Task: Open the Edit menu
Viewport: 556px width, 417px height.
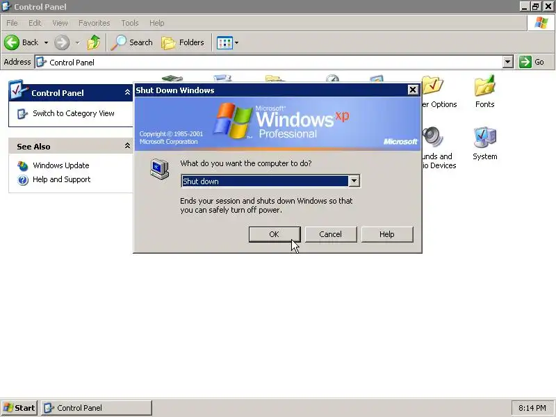Action: 35,23
